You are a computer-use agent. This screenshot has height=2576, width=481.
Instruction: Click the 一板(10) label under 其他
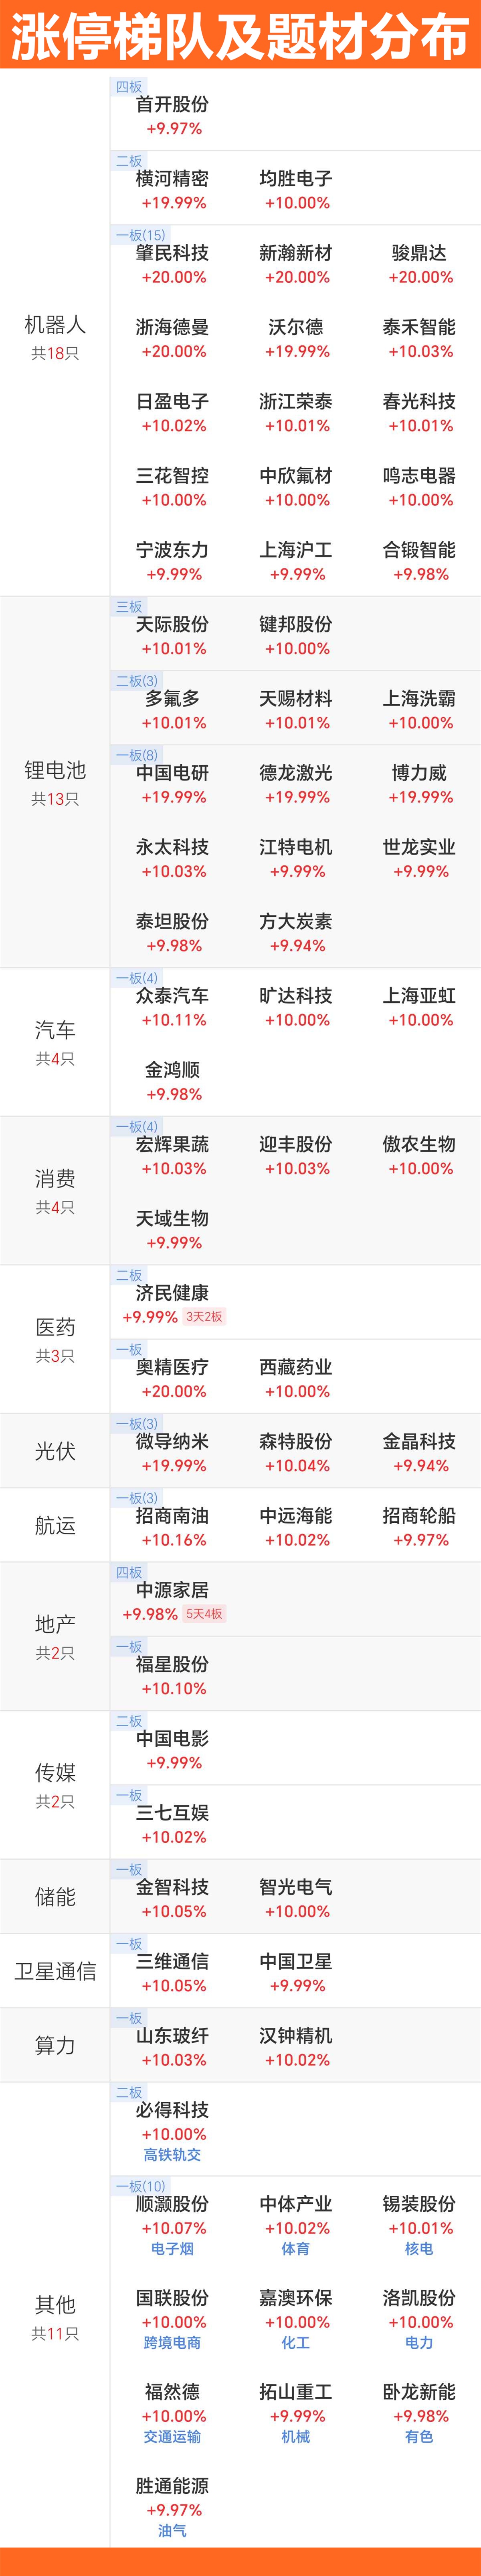140,2186
